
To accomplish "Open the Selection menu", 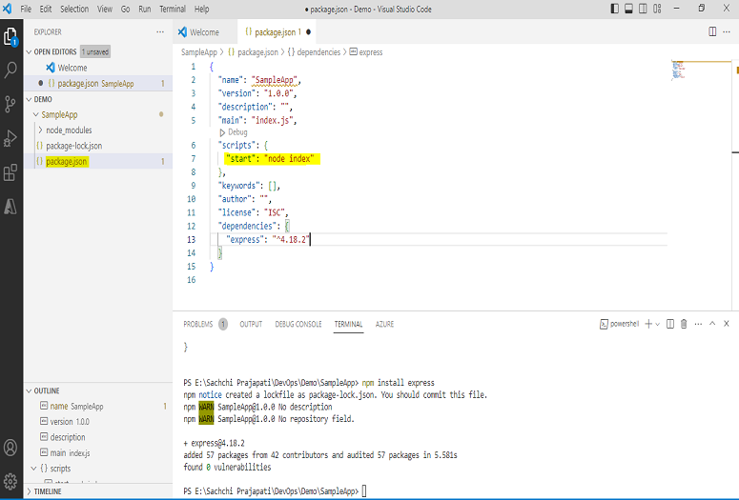I will pos(74,9).
